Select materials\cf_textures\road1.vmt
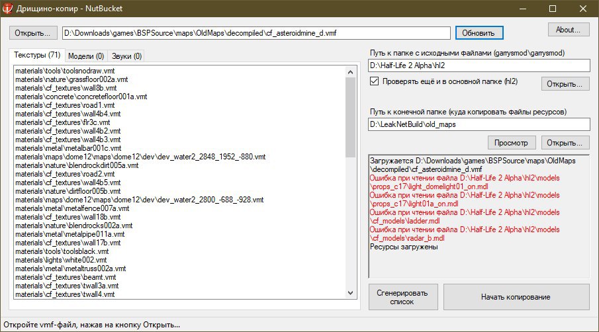The image size is (599, 332). 65,105
